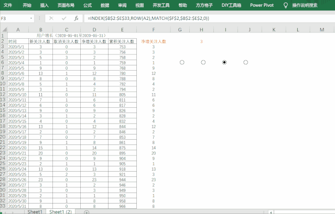
Task: Switch to the Sheet1 worksheet tab
Action: [35, 211]
